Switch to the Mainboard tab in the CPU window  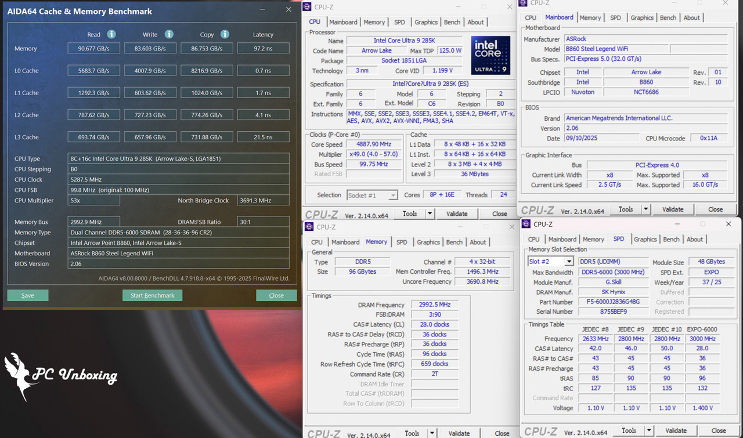(x=343, y=22)
